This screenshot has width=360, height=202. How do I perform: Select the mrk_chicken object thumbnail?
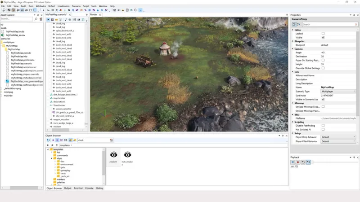click(x=127, y=158)
